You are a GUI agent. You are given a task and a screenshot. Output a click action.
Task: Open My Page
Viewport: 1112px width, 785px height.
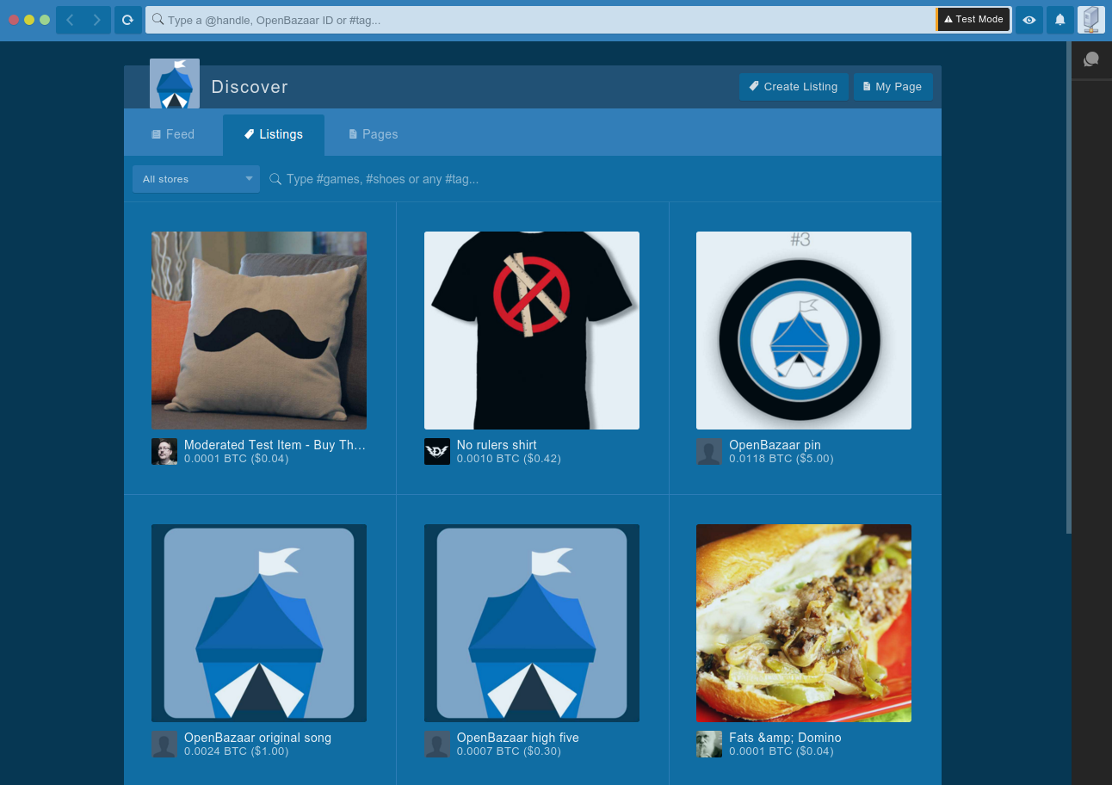(893, 87)
